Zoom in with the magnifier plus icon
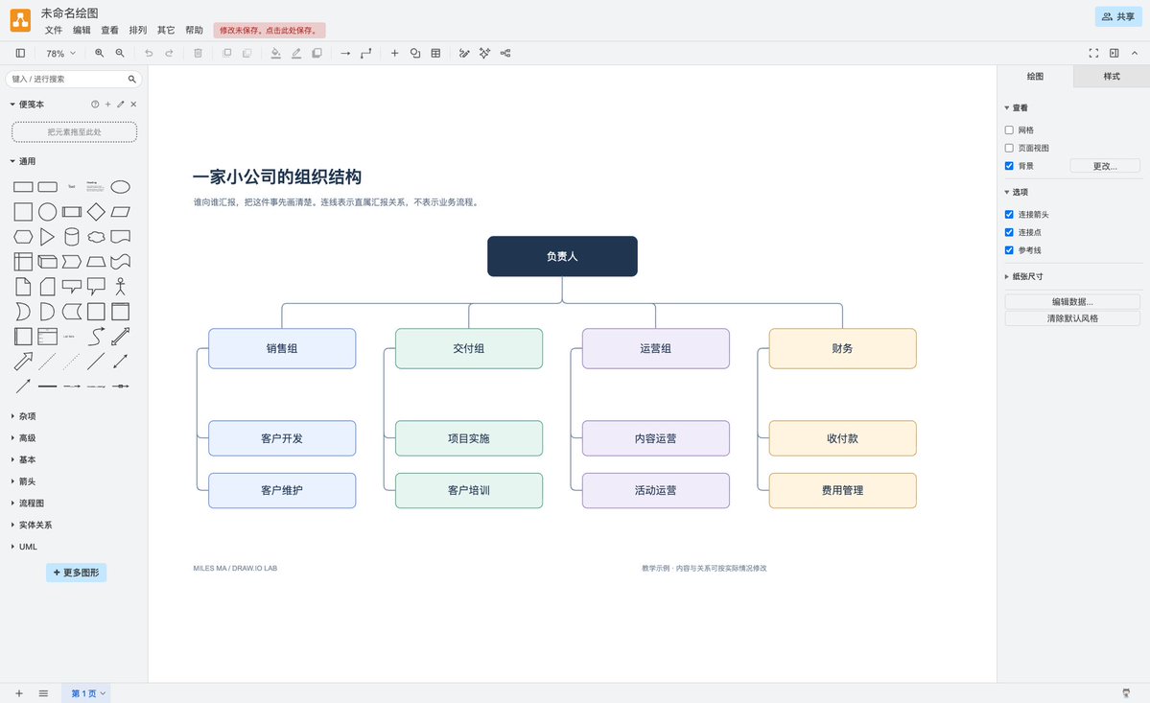 coord(99,54)
